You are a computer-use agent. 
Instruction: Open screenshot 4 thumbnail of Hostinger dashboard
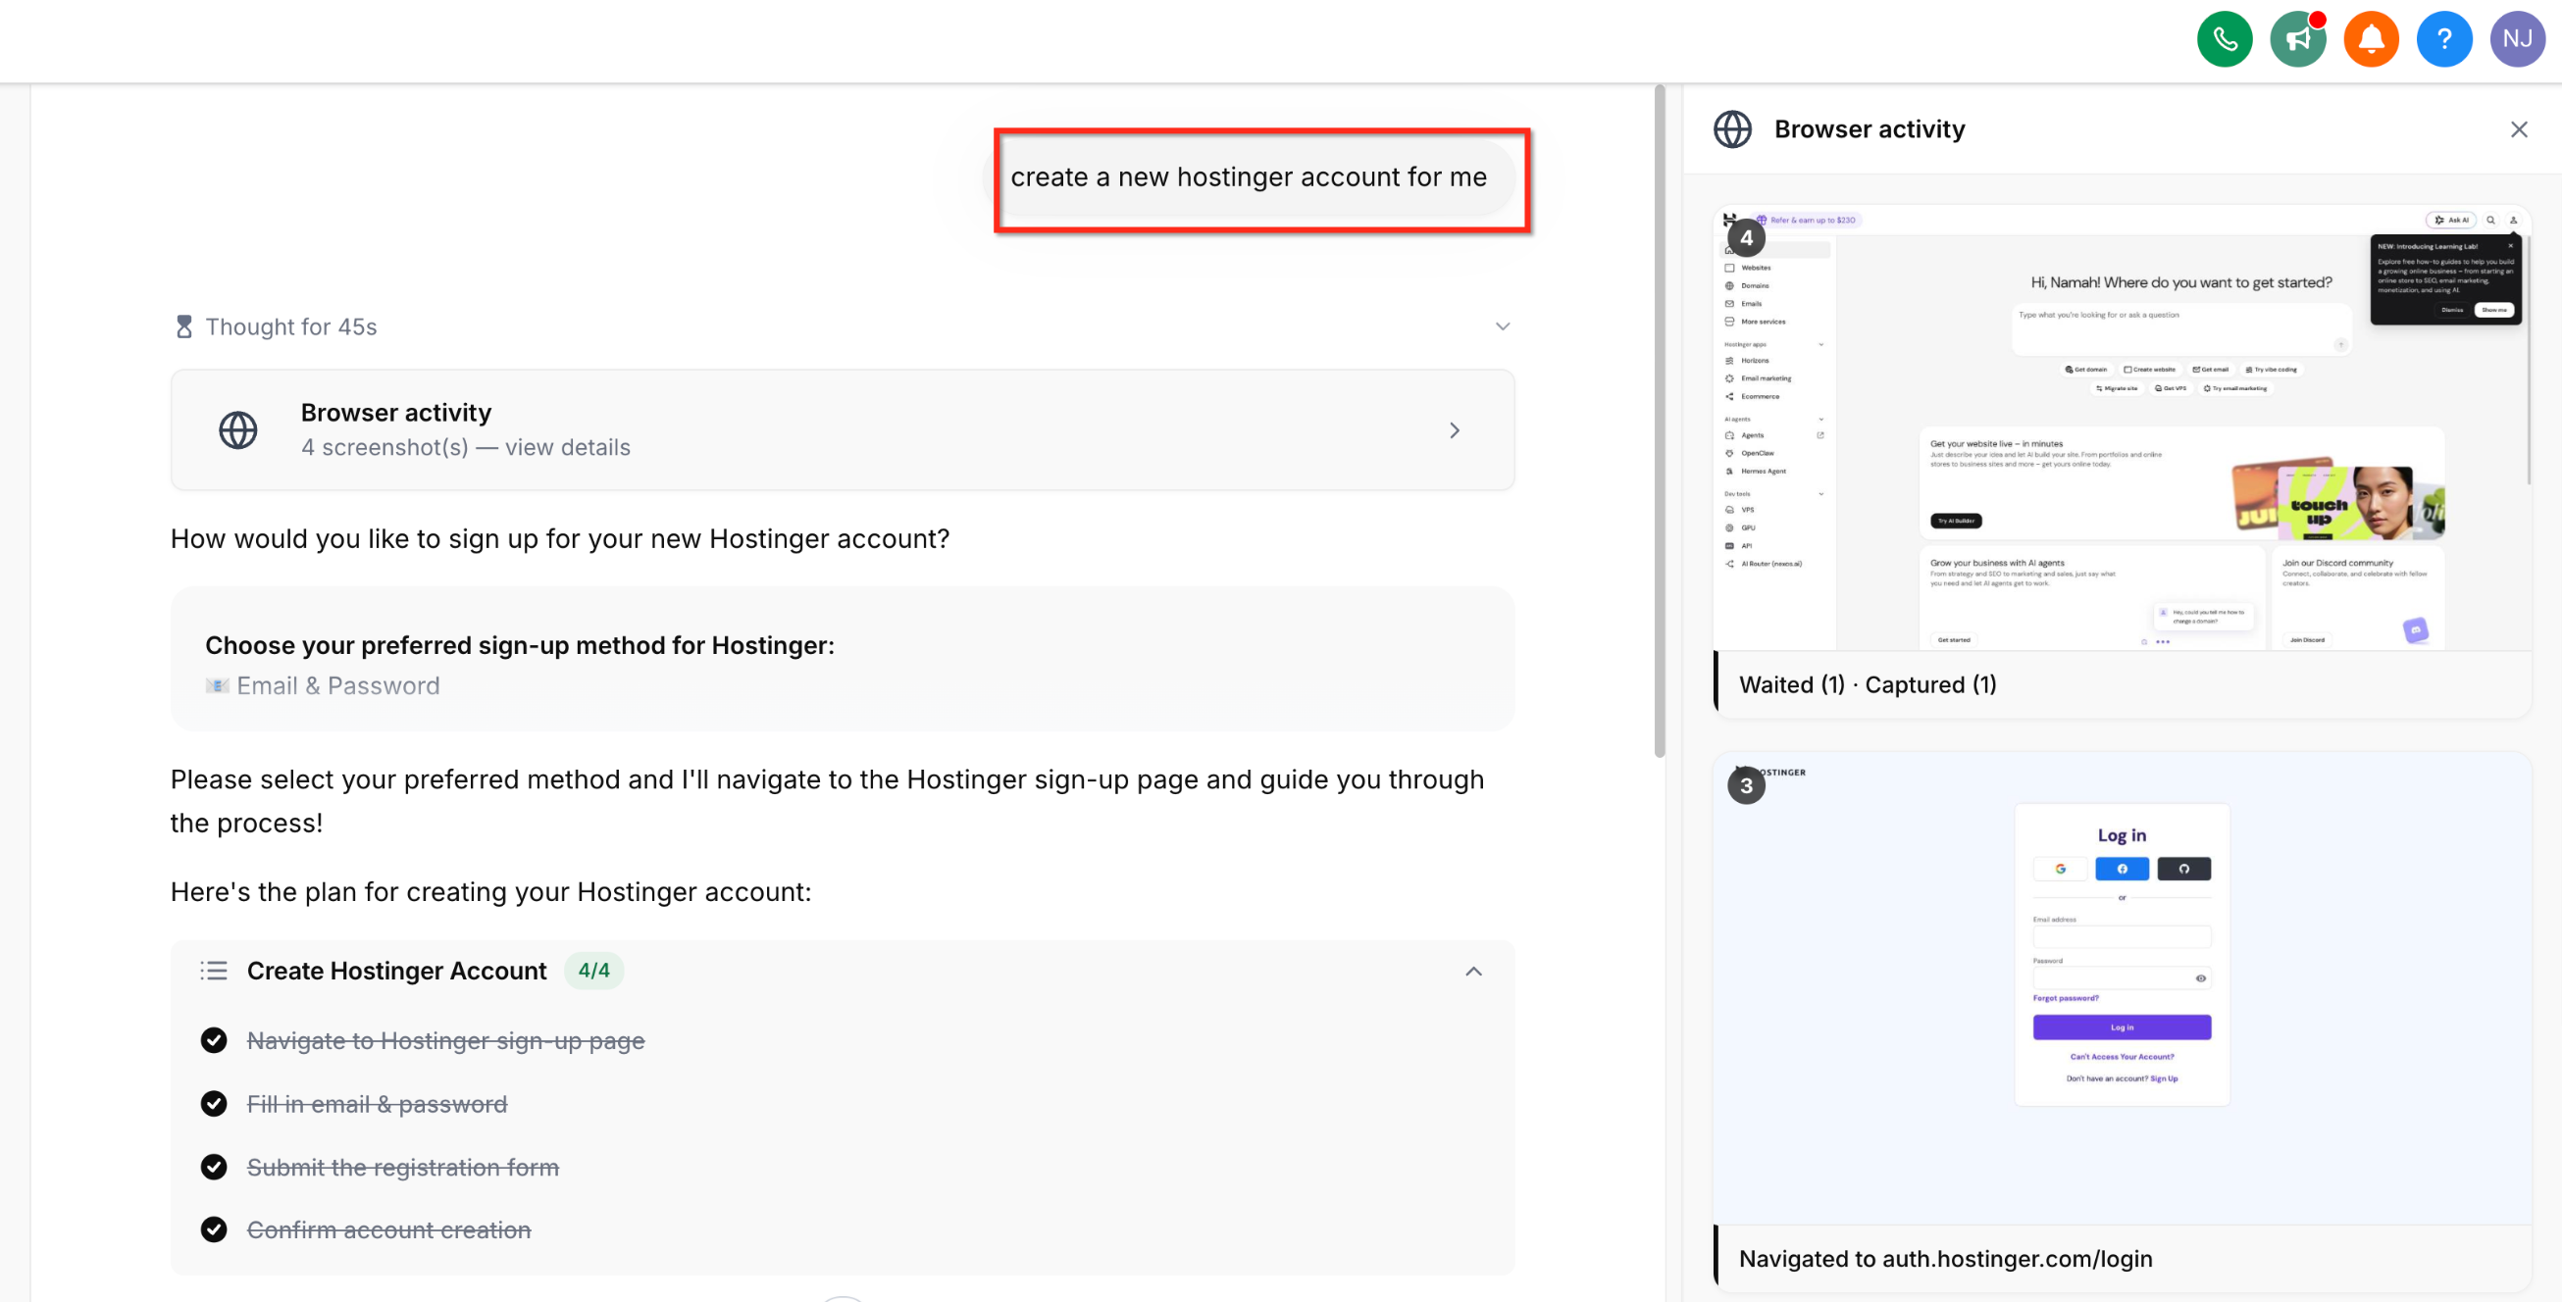(2122, 427)
